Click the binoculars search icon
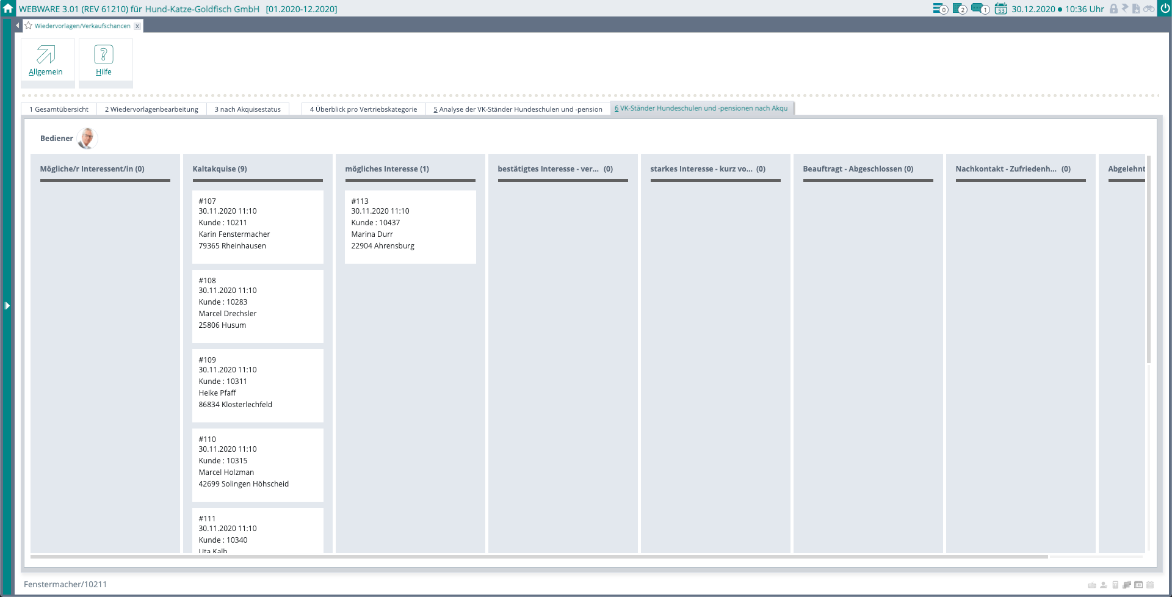Screen dimensions: 1172x597 pos(1149,9)
